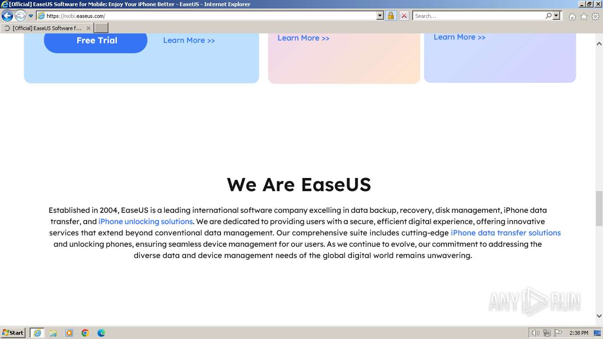The width and height of the screenshot is (603, 339).
Task: Open the Windows Start menu
Action: (13, 333)
